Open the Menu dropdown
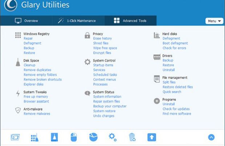This screenshot has width=225, height=146. 214,21
